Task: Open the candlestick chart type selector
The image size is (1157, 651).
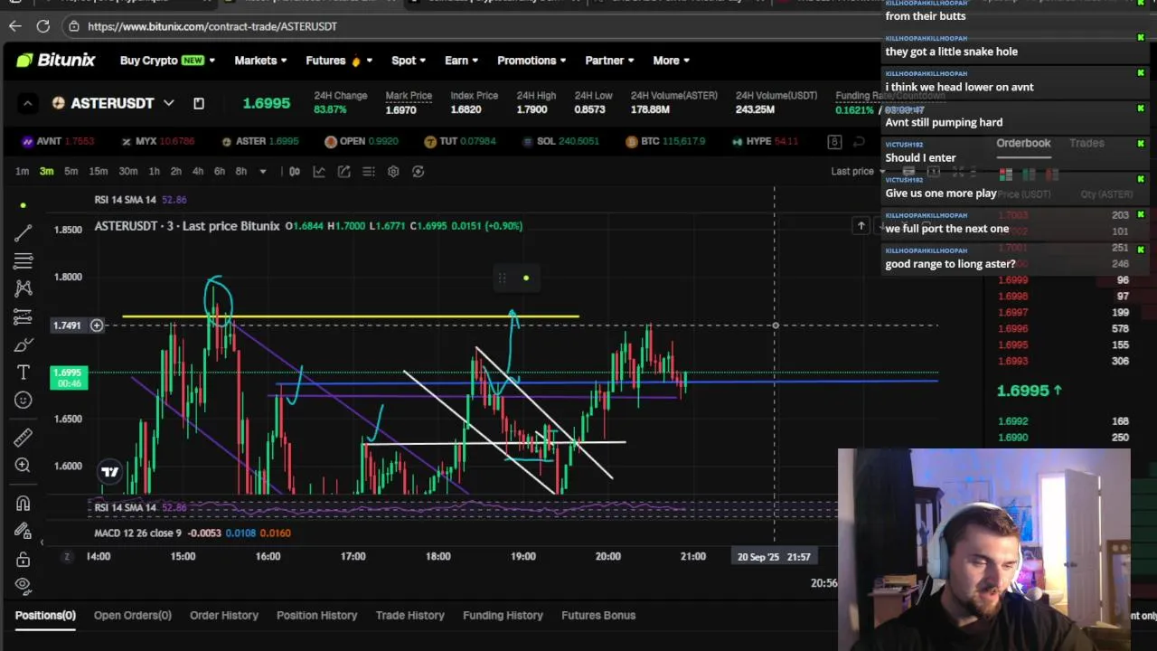Action: (295, 171)
